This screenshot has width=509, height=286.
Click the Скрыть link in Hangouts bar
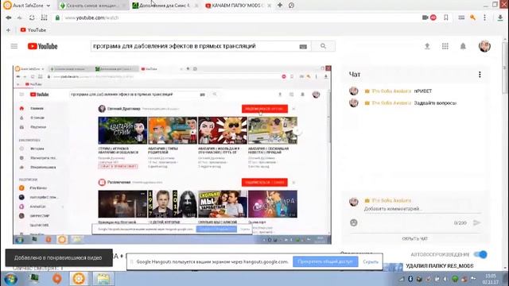pyautogui.click(x=371, y=261)
